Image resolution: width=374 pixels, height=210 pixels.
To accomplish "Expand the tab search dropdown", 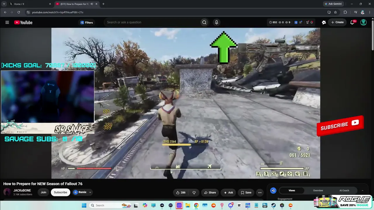I will click(x=4, y=4).
